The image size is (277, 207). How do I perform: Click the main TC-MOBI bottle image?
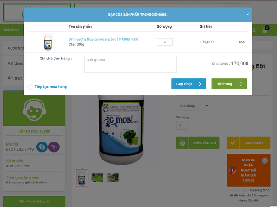[x=121, y=129]
